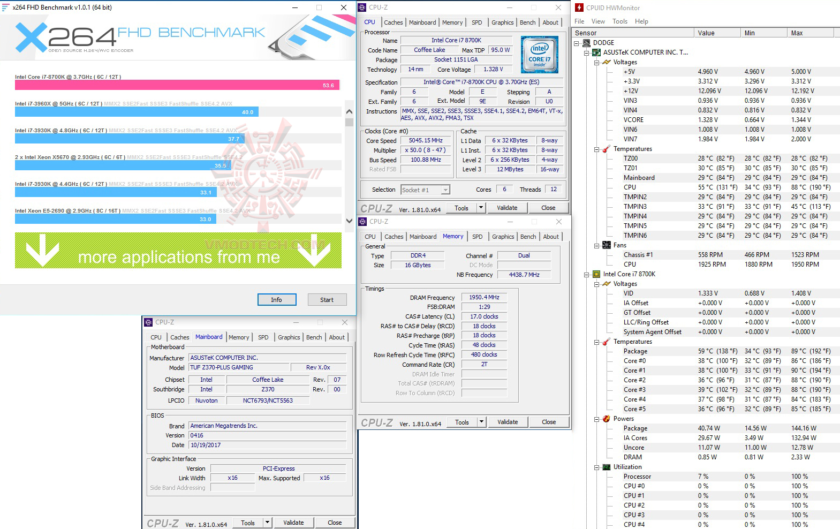Screen dimensions: 840x529
Task: Click the CPU-Z icon in the Memory window title bar
Action: point(362,222)
